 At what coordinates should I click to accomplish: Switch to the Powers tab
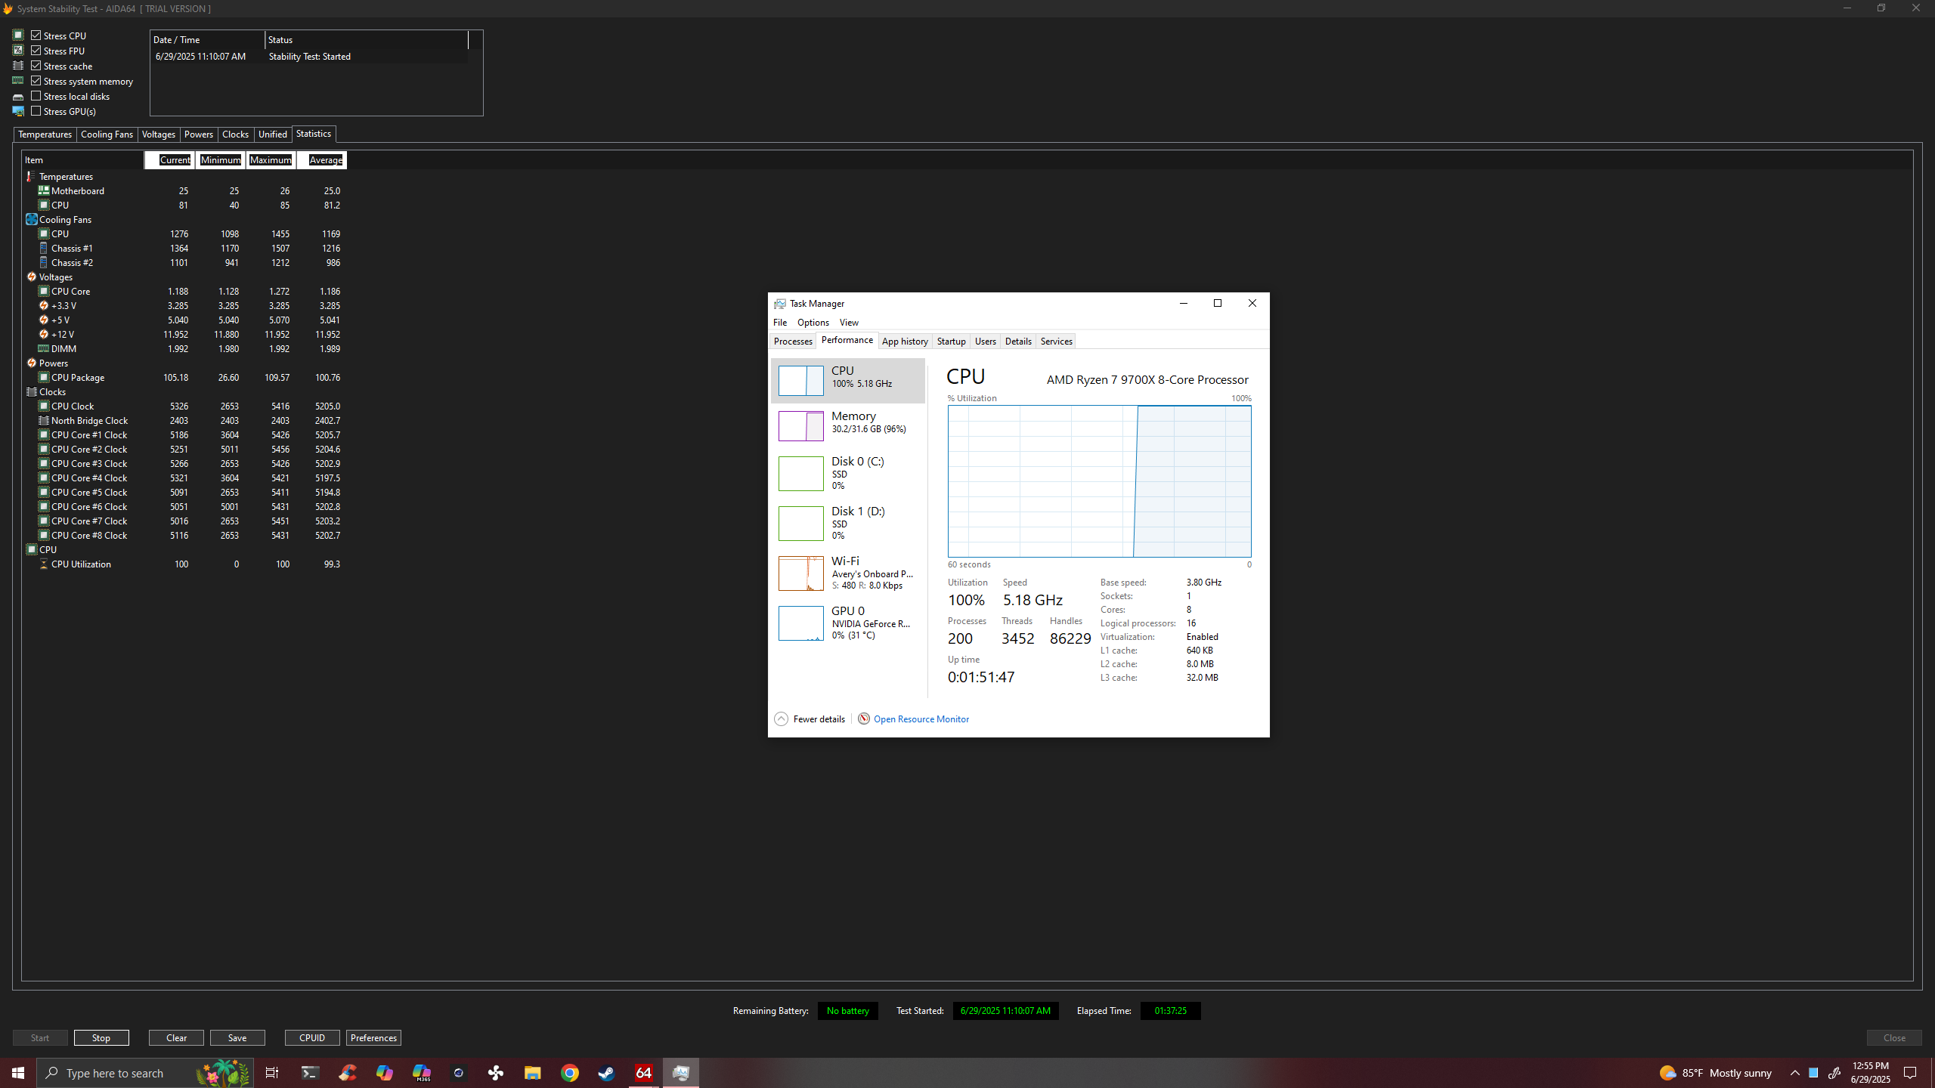(x=199, y=134)
